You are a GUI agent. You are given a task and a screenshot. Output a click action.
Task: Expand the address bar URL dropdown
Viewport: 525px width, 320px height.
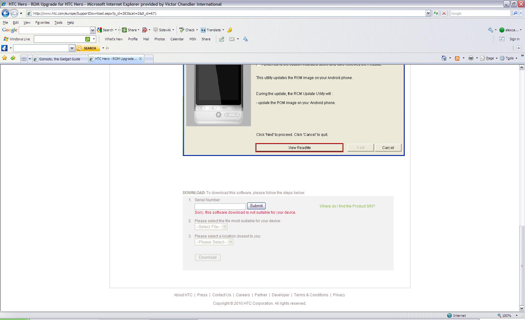428,13
